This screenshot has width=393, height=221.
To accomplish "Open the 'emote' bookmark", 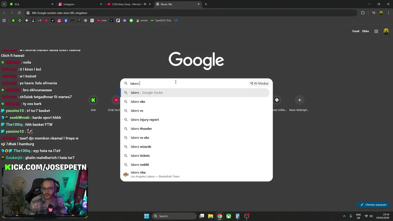I will tap(142, 21).
